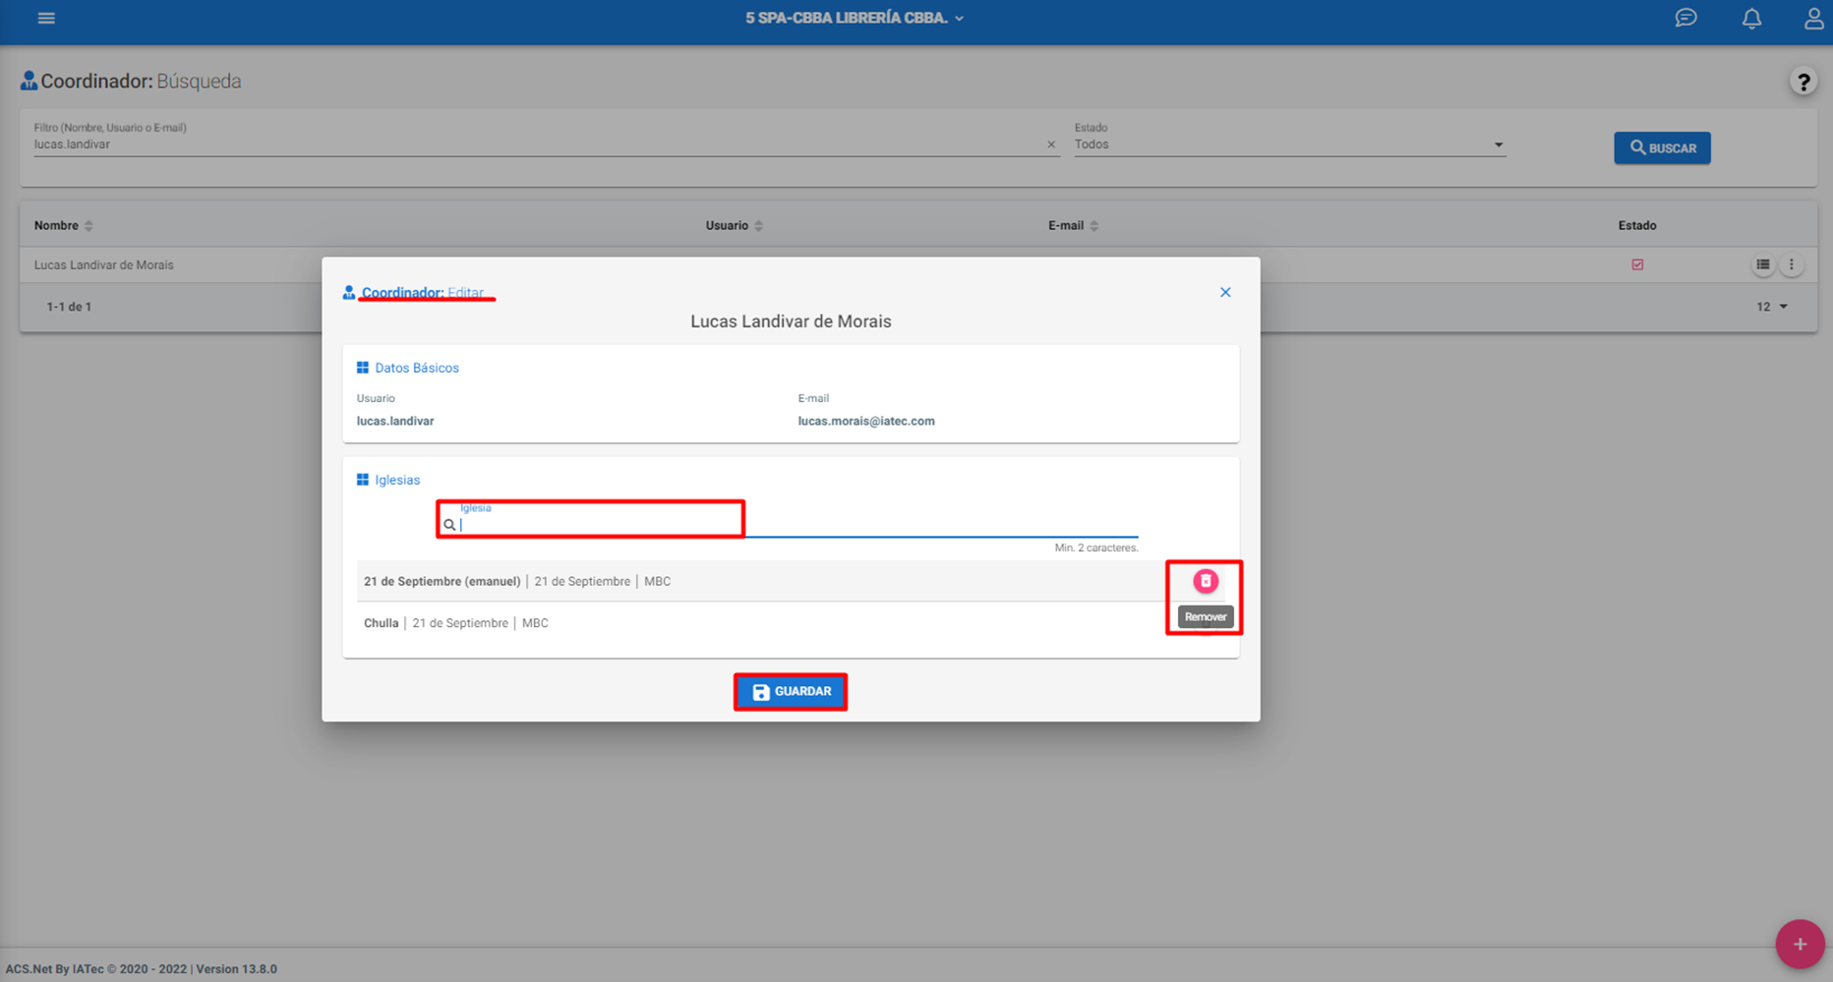Clear the lucas.landivar filter text
This screenshot has width=1833, height=982.
pyautogui.click(x=1051, y=144)
